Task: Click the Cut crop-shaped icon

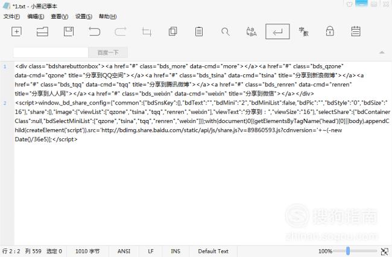Action: click(147, 32)
